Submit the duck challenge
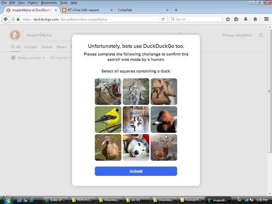The height and width of the screenshot is (204, 272). coord(136,171)
